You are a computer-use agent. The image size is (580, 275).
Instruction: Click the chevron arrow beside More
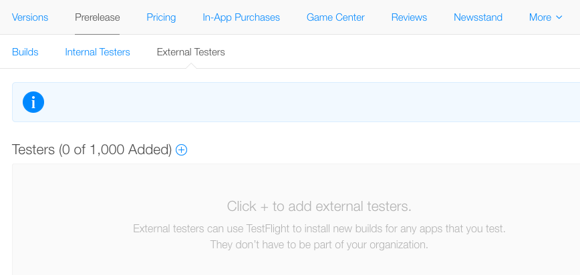559,17
